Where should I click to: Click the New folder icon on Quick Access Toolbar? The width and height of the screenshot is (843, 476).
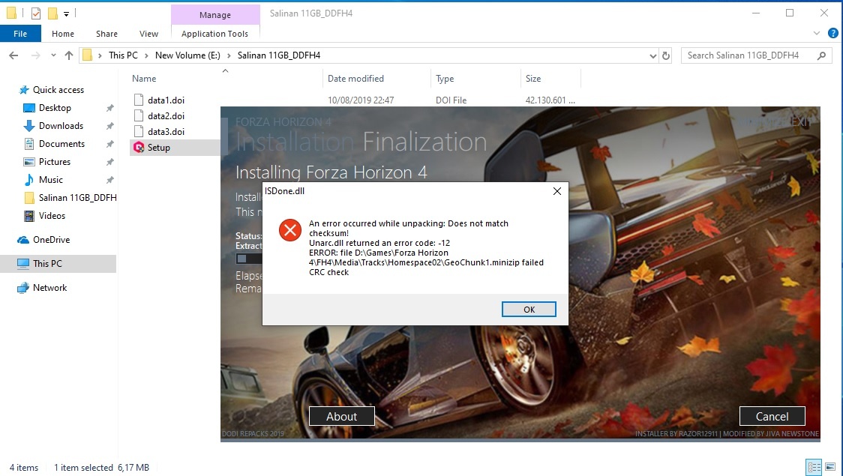tap(51, 12)
